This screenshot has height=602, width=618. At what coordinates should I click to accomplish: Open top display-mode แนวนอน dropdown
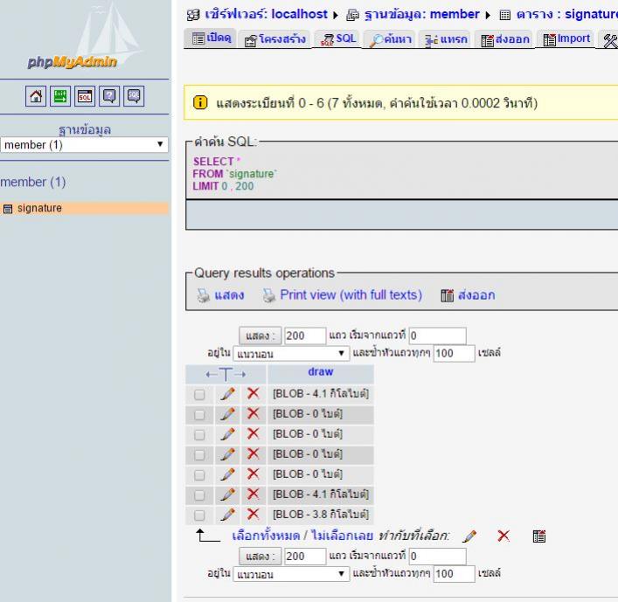point(291,353)
